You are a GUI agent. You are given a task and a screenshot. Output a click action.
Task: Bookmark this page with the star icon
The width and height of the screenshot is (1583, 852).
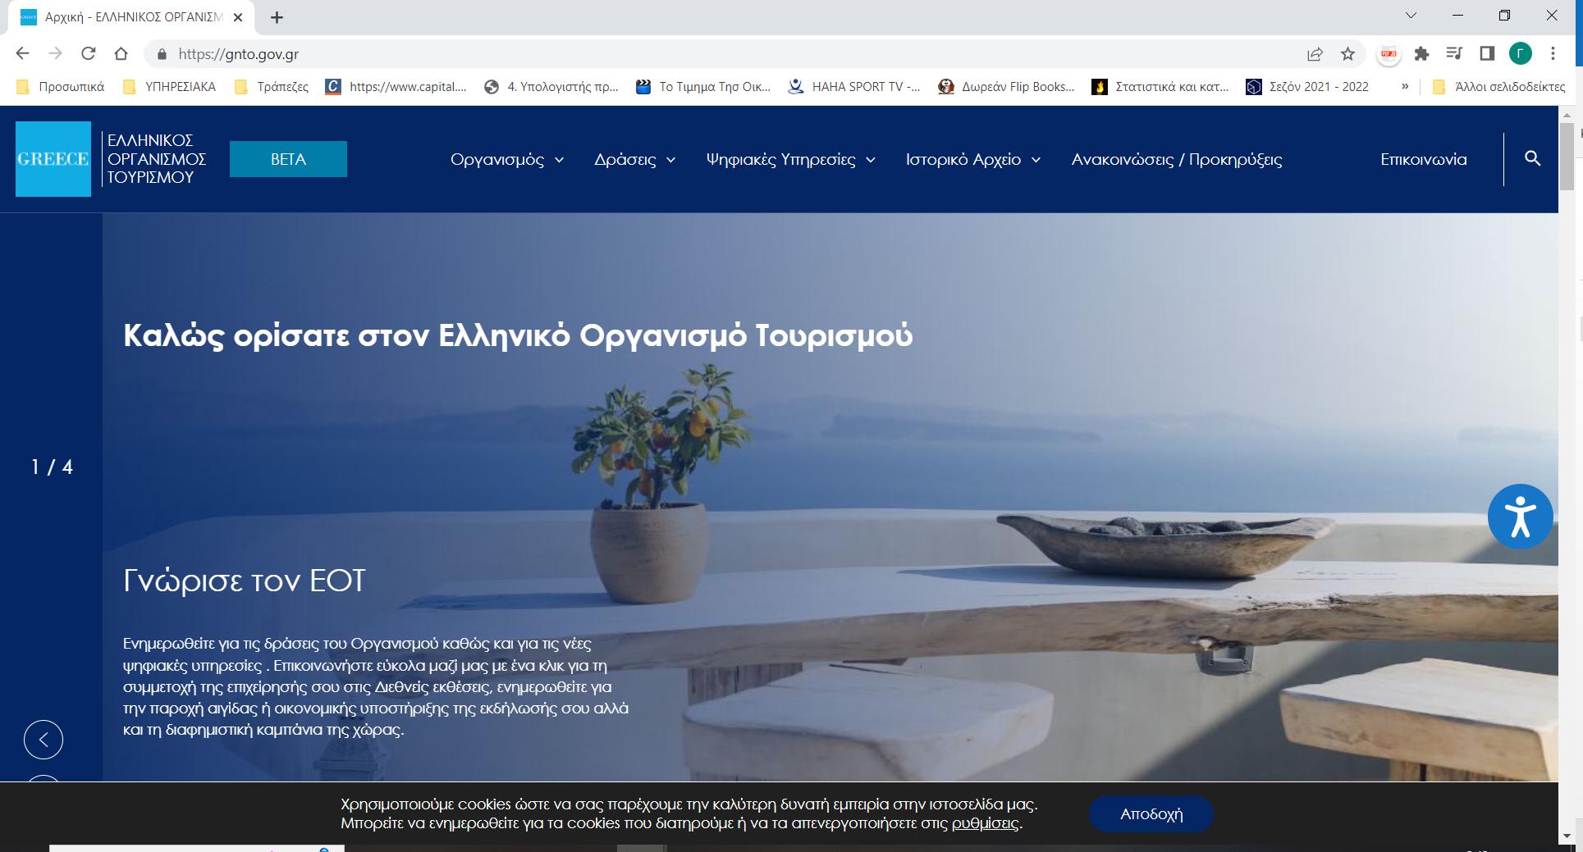coord(1347,54)
